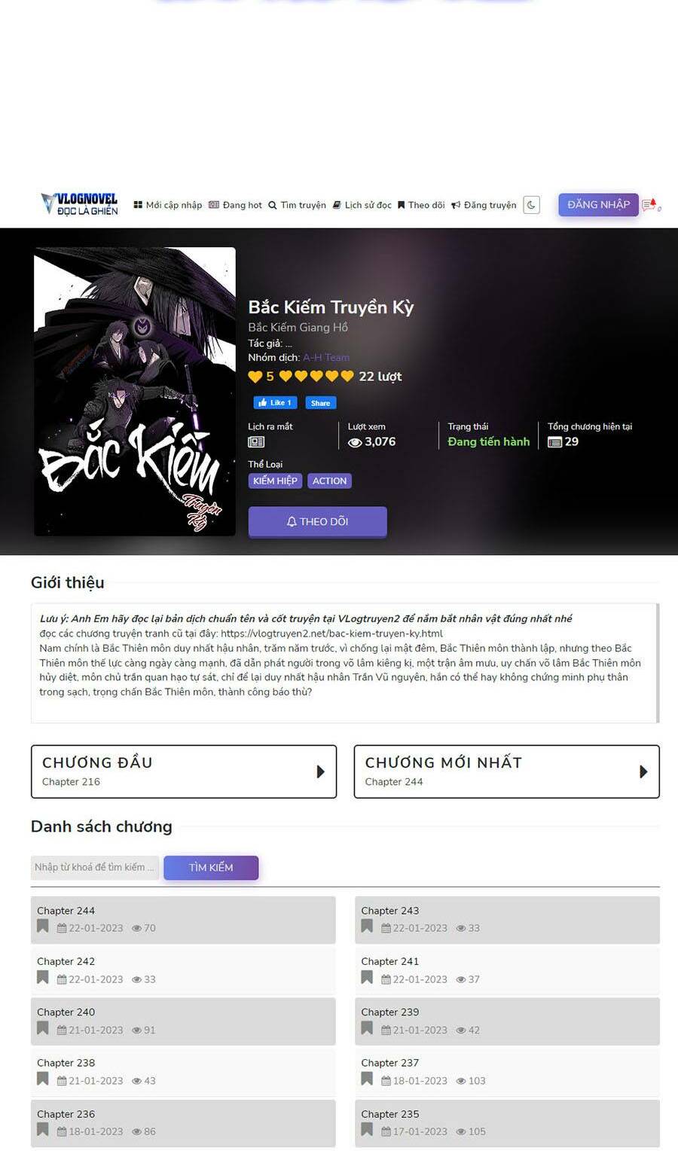The width and height of the screenshot is (678, 1151).
Task: Bookmark Chapter 237 with the flag icon
Action: pos(367,1079)
